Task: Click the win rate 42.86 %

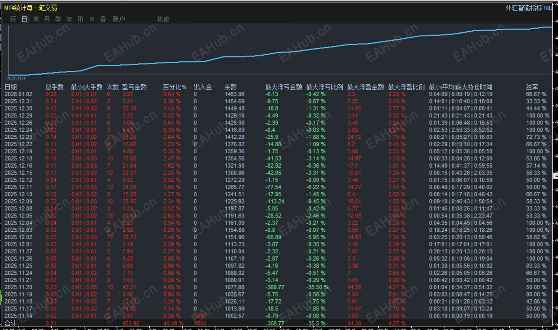Action: pyautogui.click(x=536, y=301)
